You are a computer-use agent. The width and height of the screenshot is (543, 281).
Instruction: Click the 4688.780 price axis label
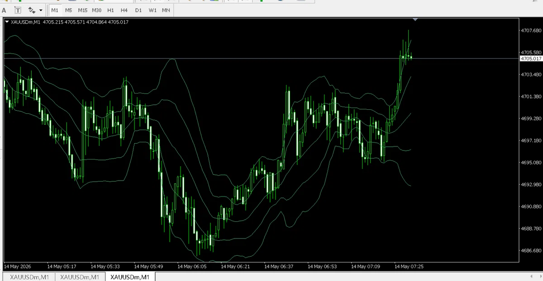pos(531,229)
